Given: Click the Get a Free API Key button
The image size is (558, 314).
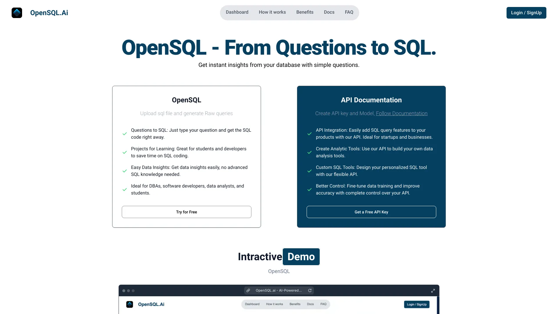Looking at the screenshot, I should point(371,212).
